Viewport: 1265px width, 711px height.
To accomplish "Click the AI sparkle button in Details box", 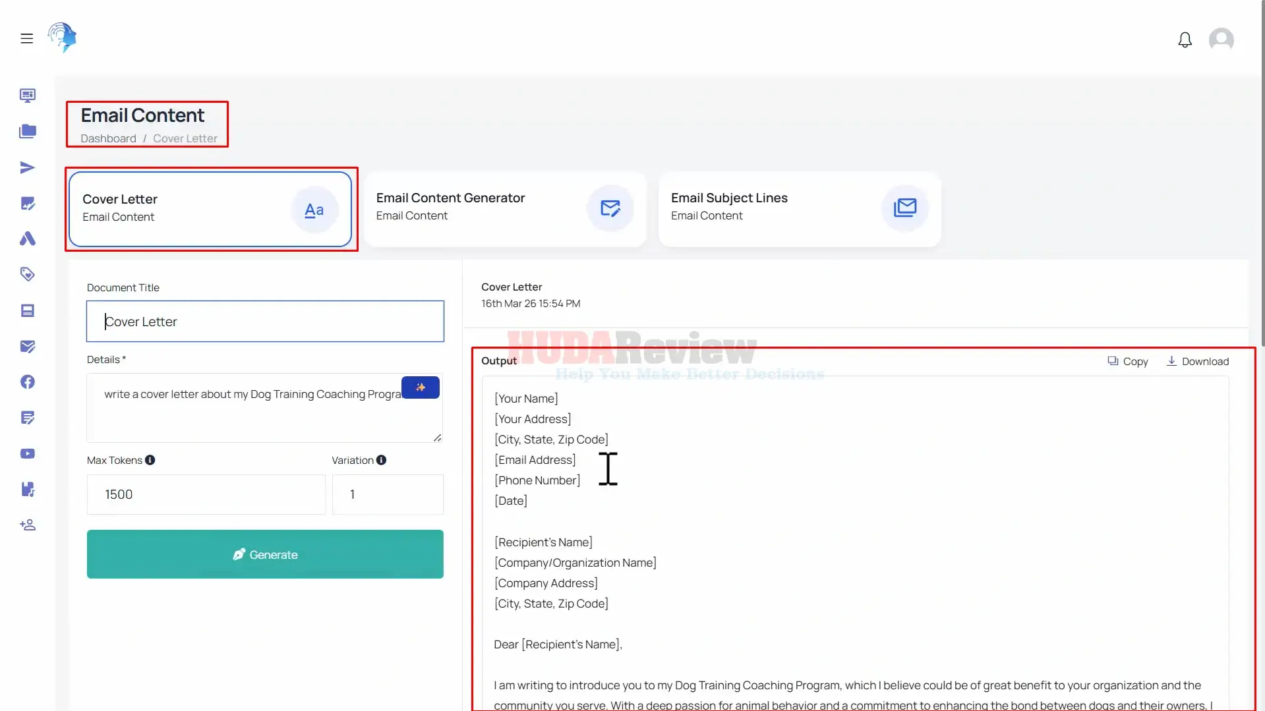I will click(421, 387).
